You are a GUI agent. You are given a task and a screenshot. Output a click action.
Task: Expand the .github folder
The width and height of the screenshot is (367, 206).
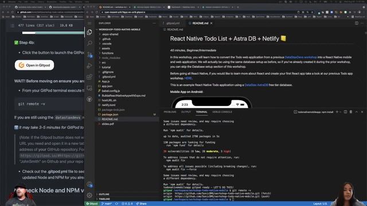tap(106, 39)
